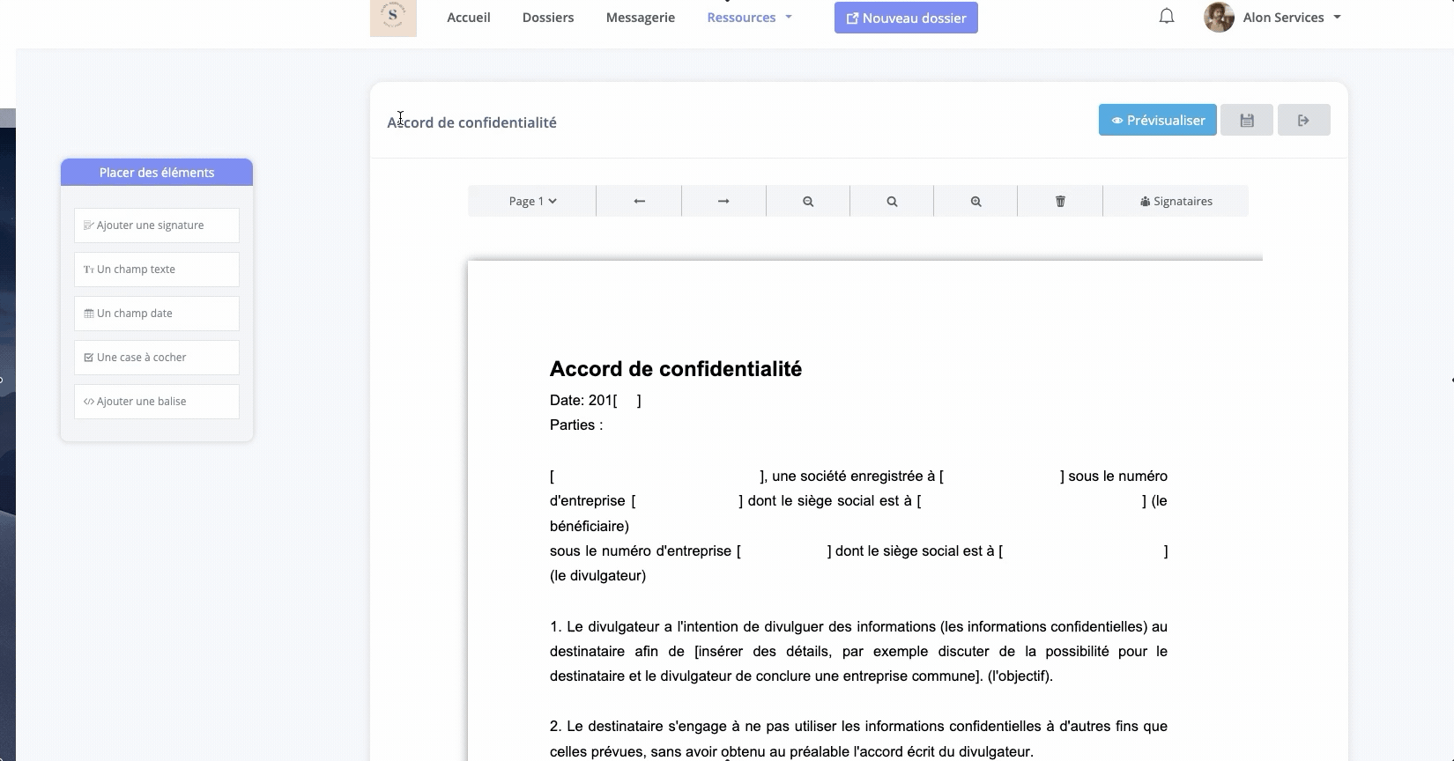Open the notifications bell

point(1167,17)
